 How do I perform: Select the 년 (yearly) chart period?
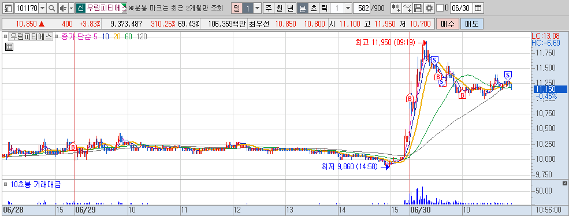pyautogui.click(x=290, y=8)
